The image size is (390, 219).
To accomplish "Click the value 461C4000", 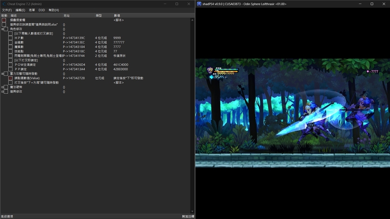I will [121, 65].
